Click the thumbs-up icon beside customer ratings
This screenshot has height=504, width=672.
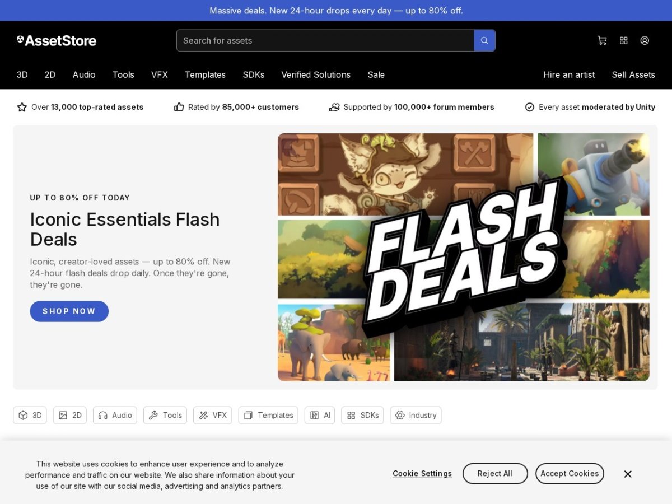pos(179,107)
